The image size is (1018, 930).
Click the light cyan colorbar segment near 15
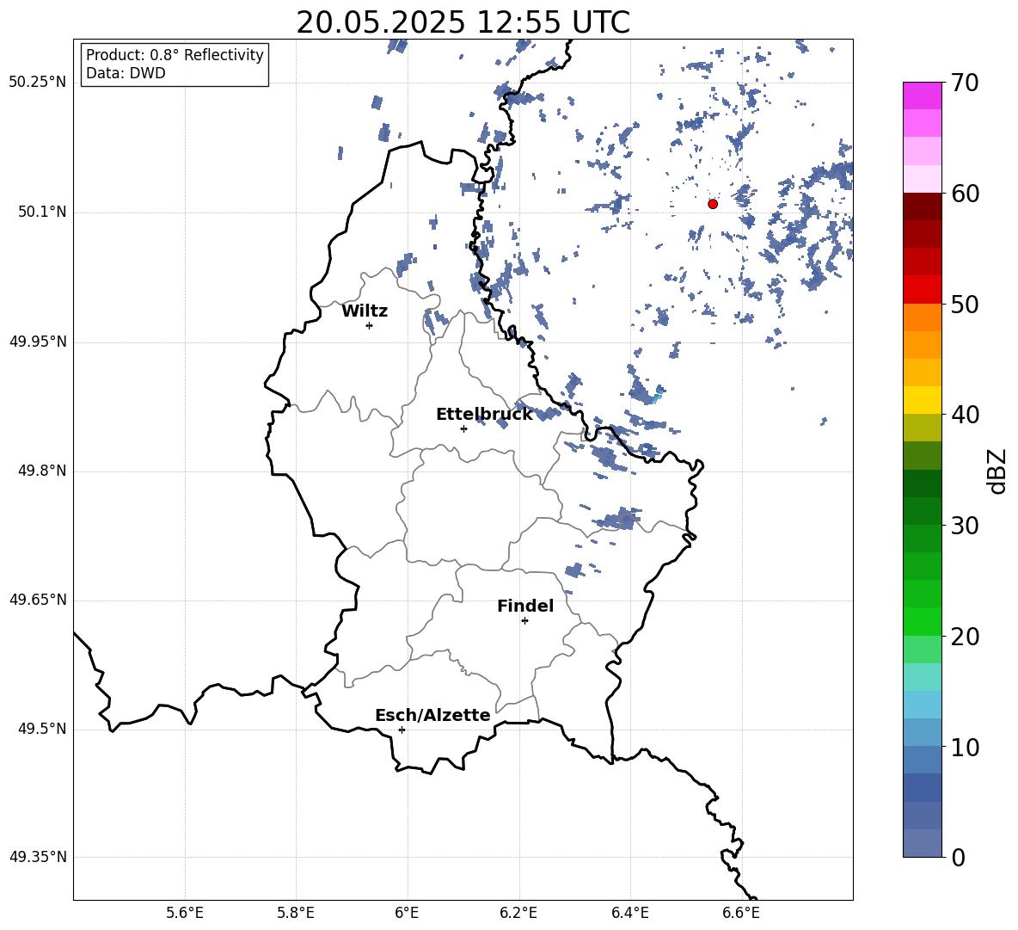pyautogui.click(x=923, y=677)
